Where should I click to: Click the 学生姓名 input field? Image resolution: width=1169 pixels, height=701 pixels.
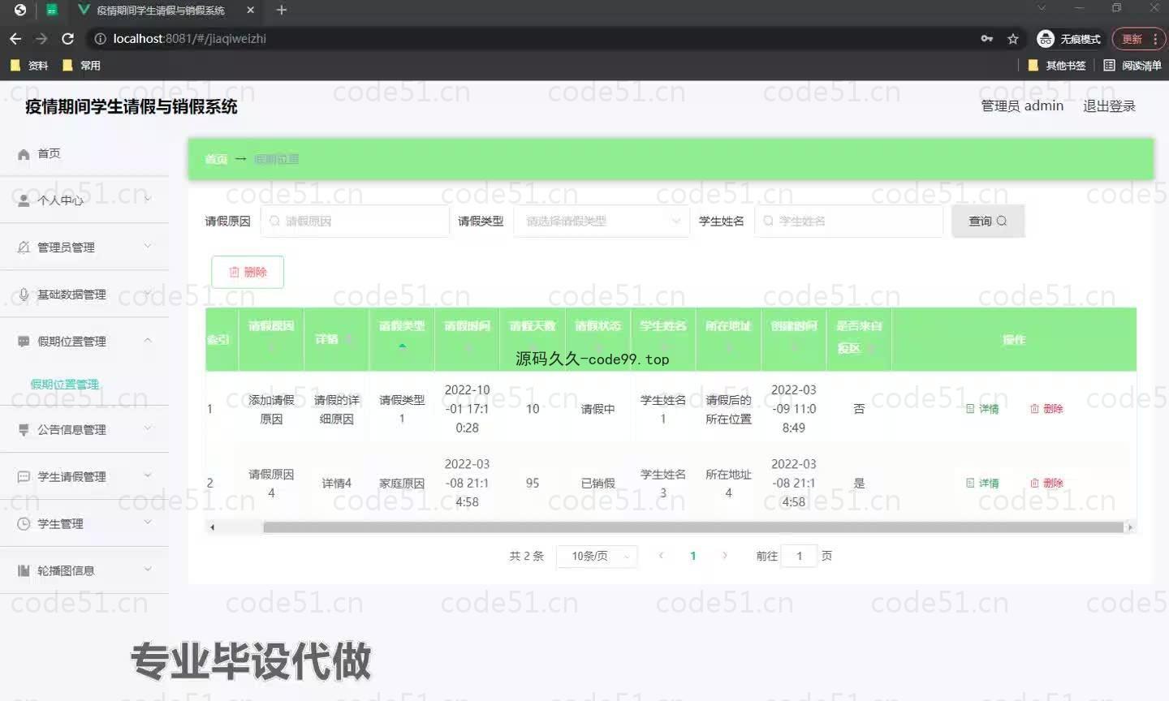pos(848,221)
